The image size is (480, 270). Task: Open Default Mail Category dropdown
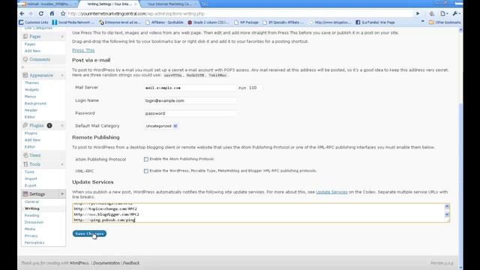(161, 126)
